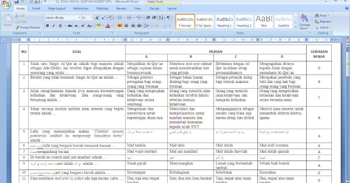Open the Font dialog launcher
This screenshot has height=183, width=350.
(x=113, y=33)
